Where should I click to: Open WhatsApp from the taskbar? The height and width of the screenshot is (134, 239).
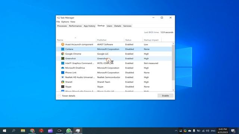(x=69, y=131)
